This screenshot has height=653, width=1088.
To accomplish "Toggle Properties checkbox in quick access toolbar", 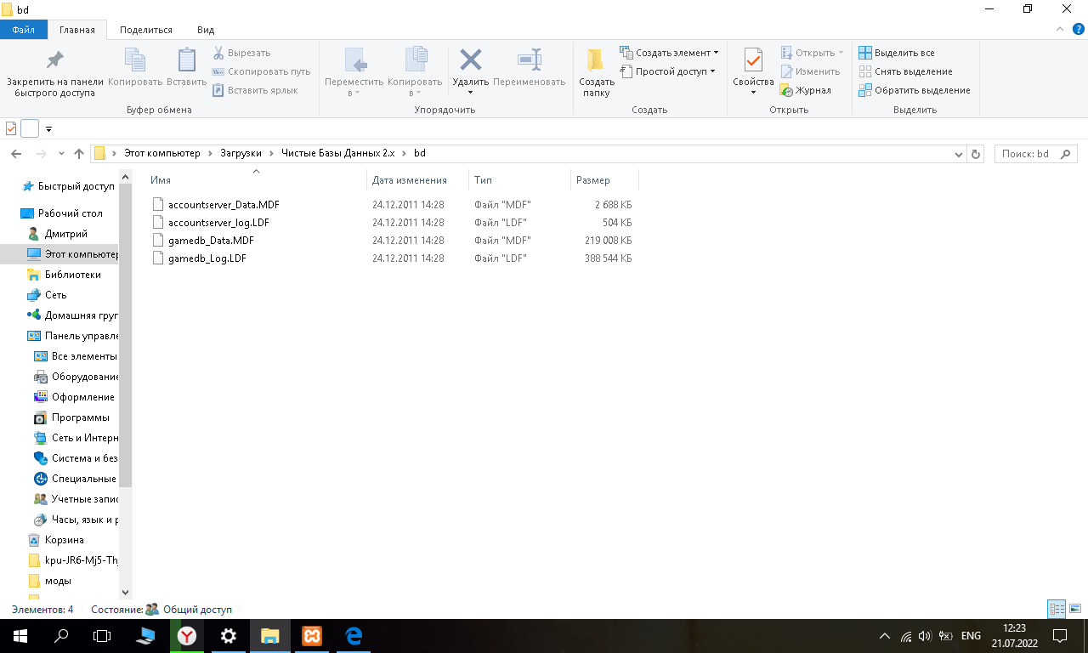I will pos(11,128).
